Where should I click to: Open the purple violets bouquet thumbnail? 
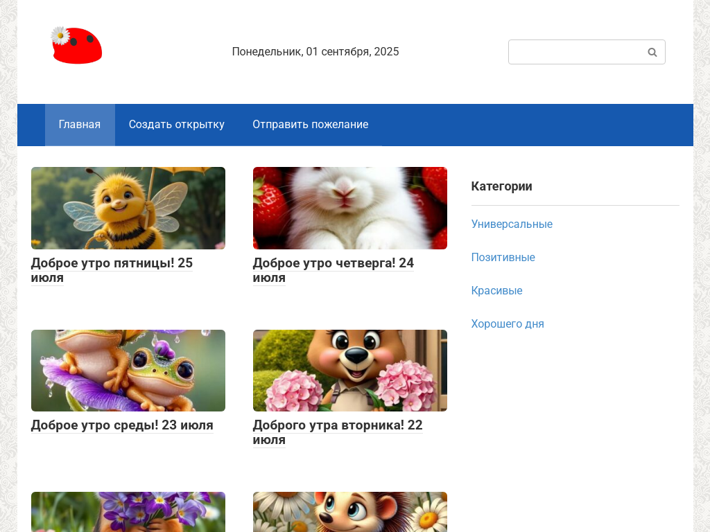(128, 512)
